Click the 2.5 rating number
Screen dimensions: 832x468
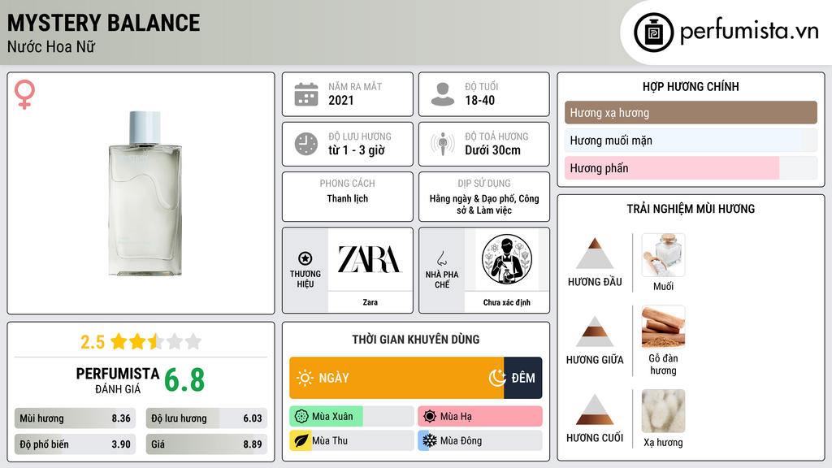[93, 342]
